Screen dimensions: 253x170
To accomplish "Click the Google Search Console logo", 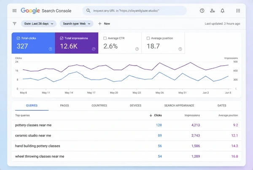I will pyautogui.click(x=46, y=11).
